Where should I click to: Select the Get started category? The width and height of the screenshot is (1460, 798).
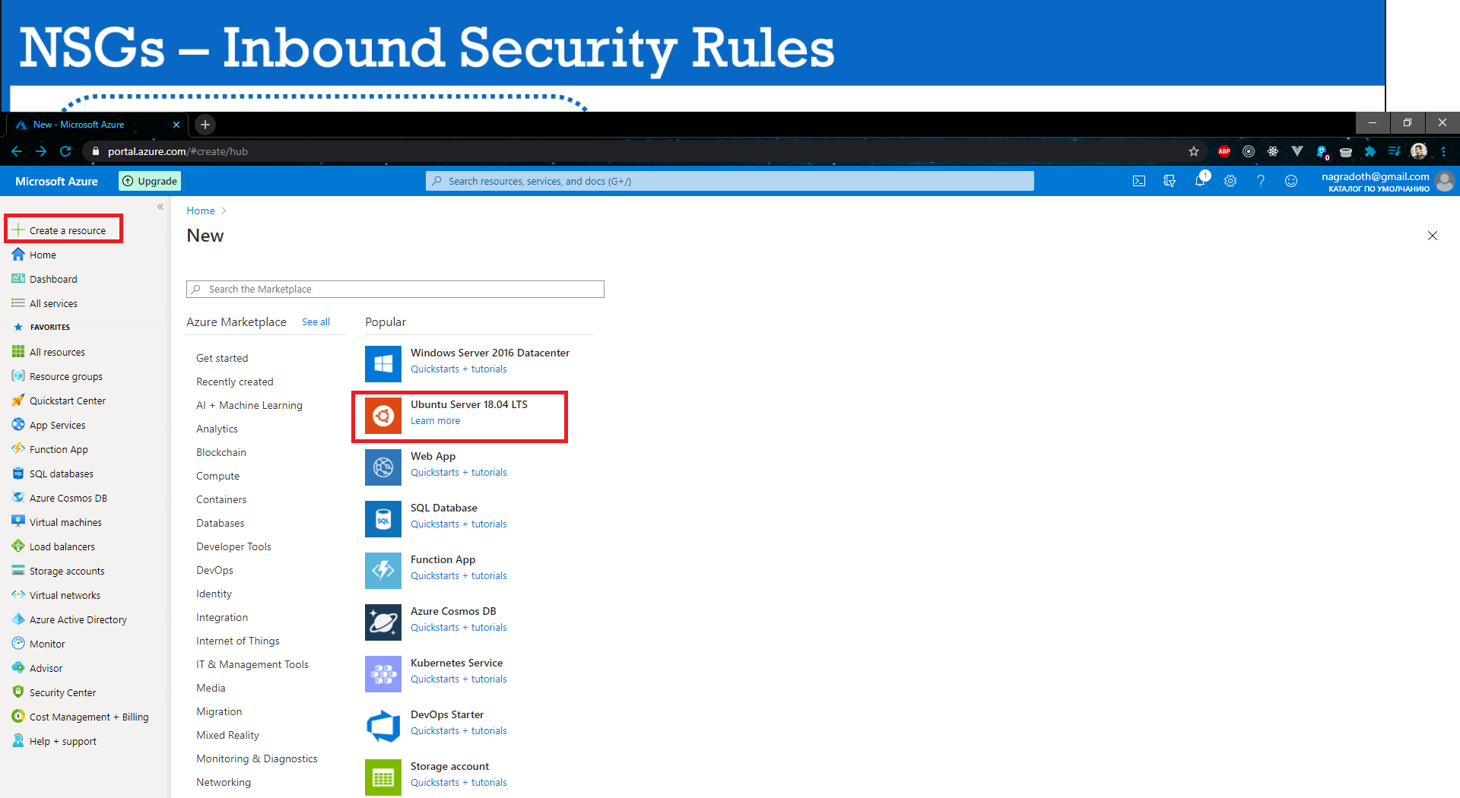click(x=222, y=358)
